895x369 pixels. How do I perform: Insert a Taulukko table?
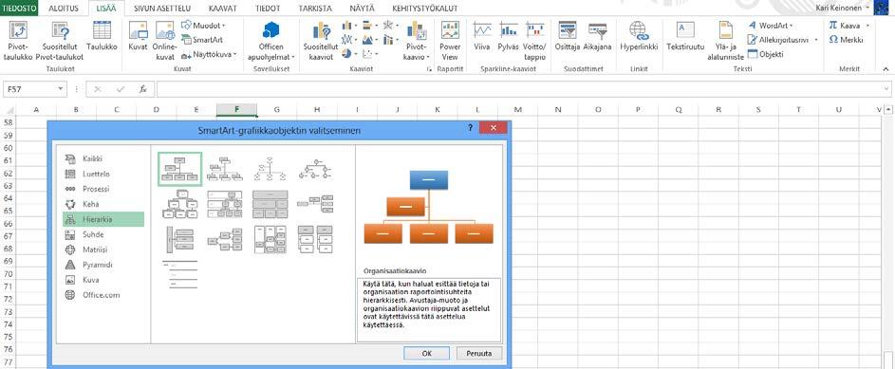tap(103, 36)
